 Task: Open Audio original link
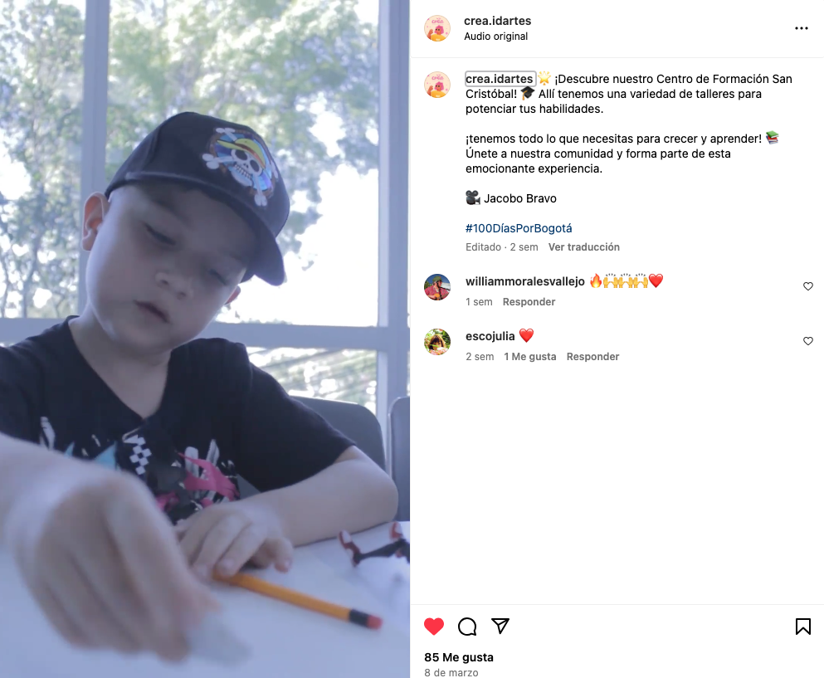[x=495, y=37]
